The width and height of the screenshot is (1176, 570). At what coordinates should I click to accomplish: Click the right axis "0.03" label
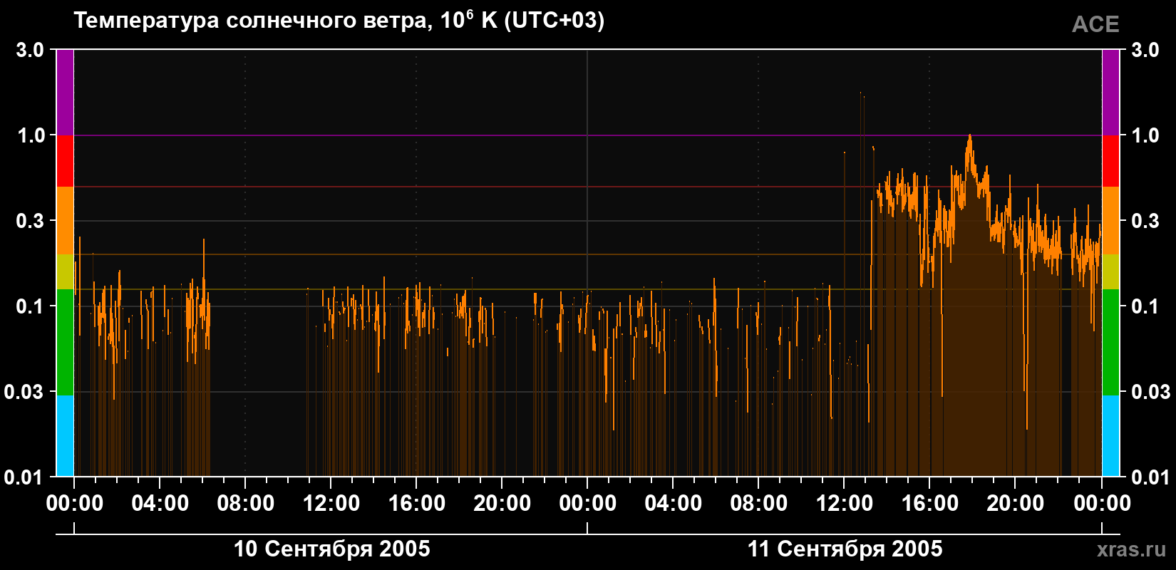point(1151,392)
